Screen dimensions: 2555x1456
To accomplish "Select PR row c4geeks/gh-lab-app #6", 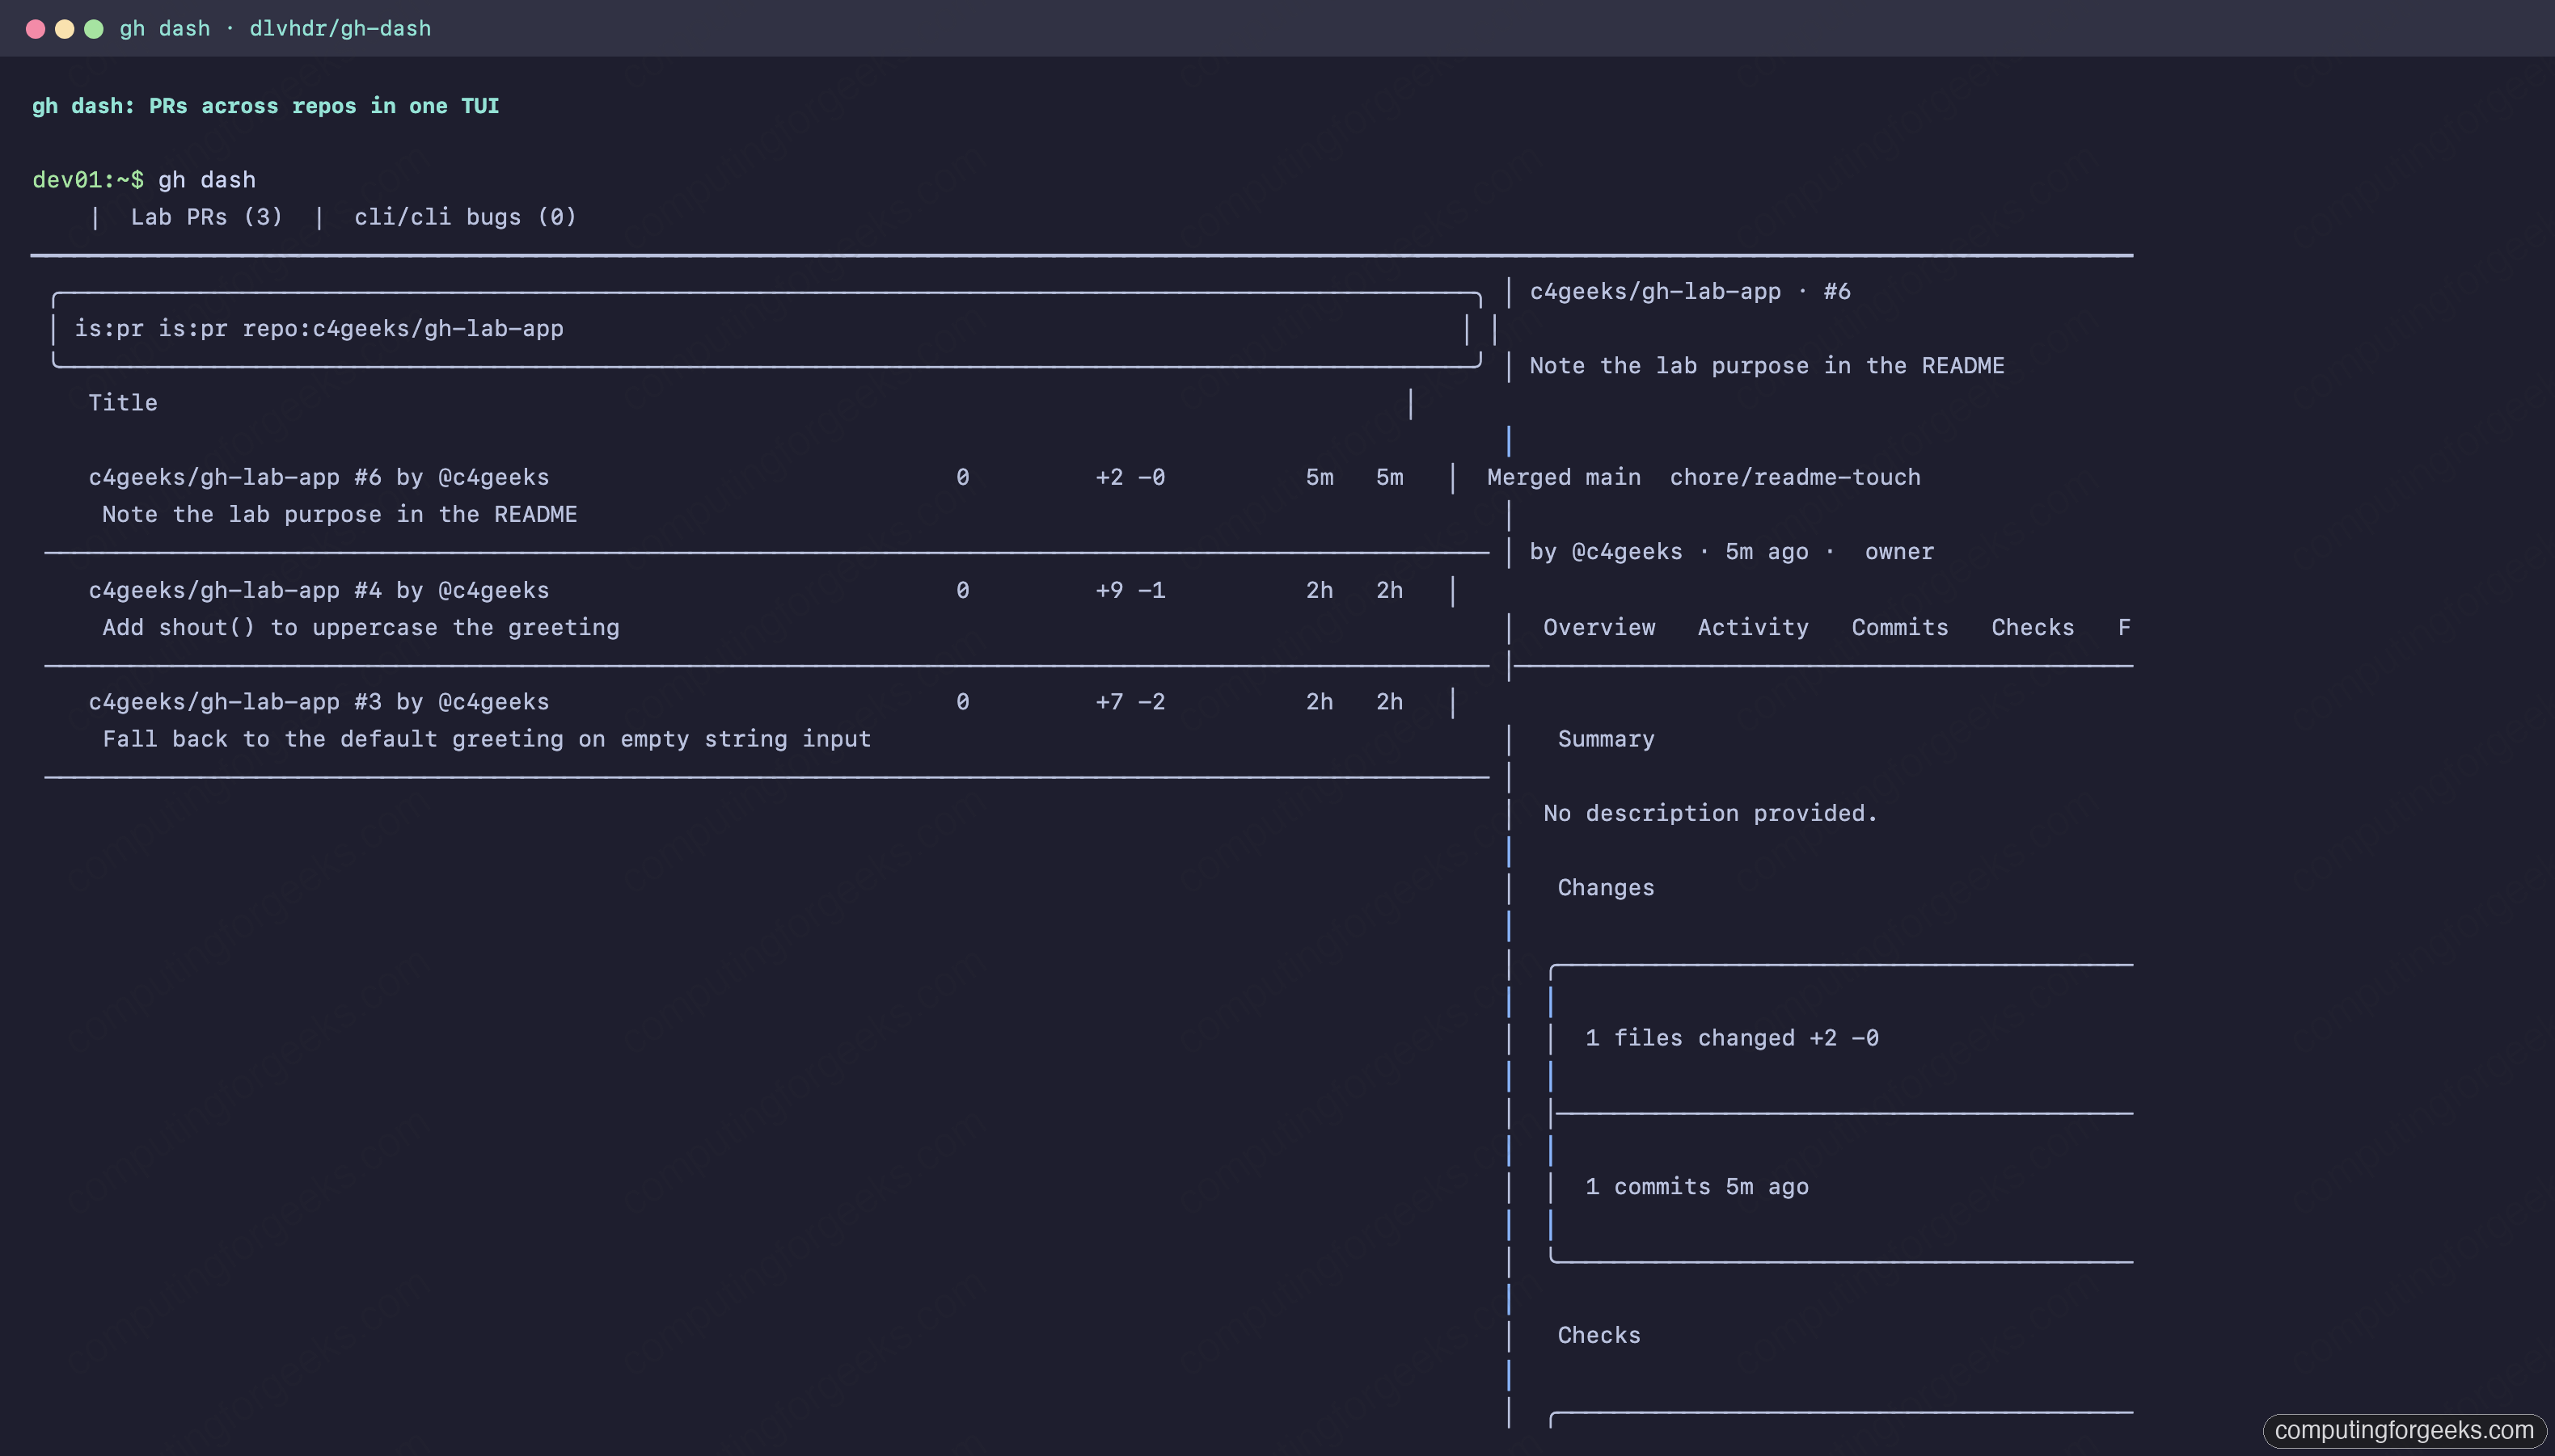I will pyautogui.click(x=766, y=496).
